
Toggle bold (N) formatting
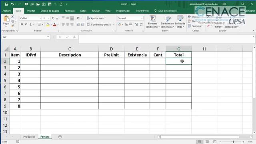click(x=22, y=24)
